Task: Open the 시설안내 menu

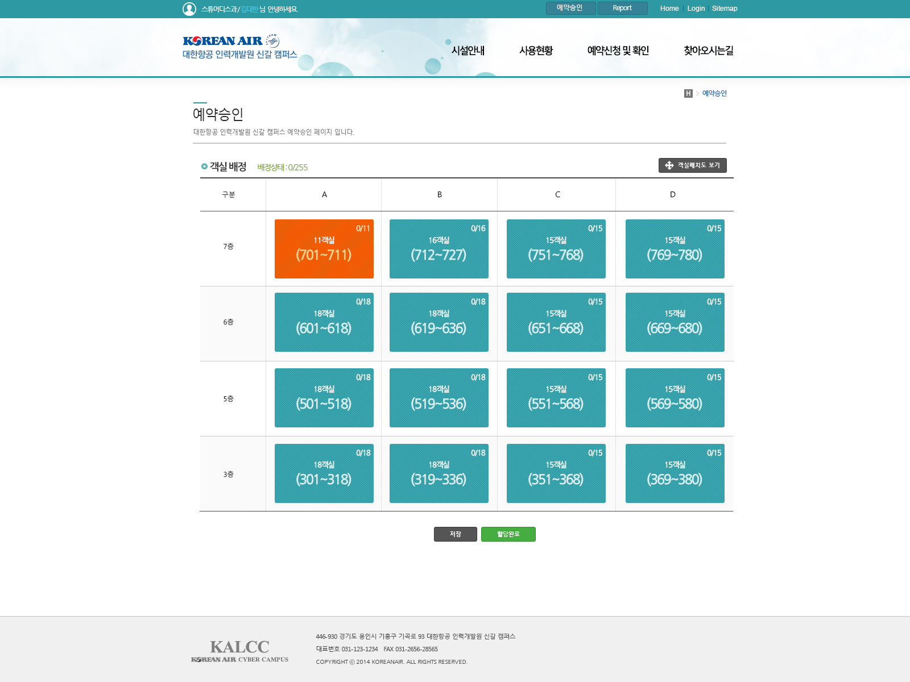Action: tap(468, 51)
